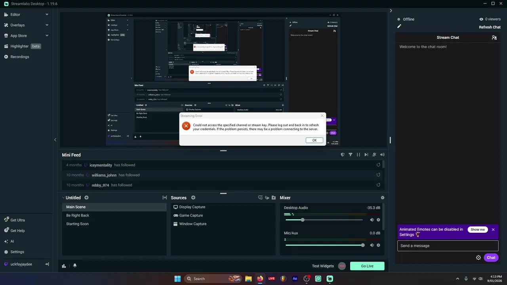Click Show me on Animated Emotes banner

pos(477,230)
